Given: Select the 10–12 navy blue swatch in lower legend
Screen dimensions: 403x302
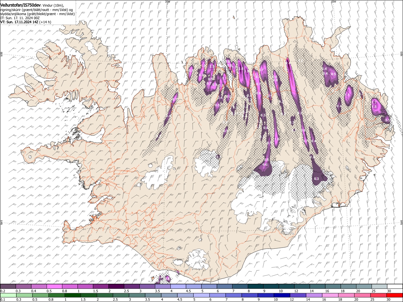Looking at the screenshot, I should coord(282,295).
